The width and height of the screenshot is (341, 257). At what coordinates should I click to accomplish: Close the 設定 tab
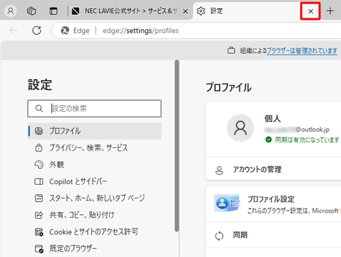click(310, 11)
